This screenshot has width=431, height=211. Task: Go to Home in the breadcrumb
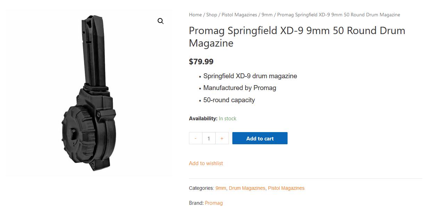(x=195, y=15)
